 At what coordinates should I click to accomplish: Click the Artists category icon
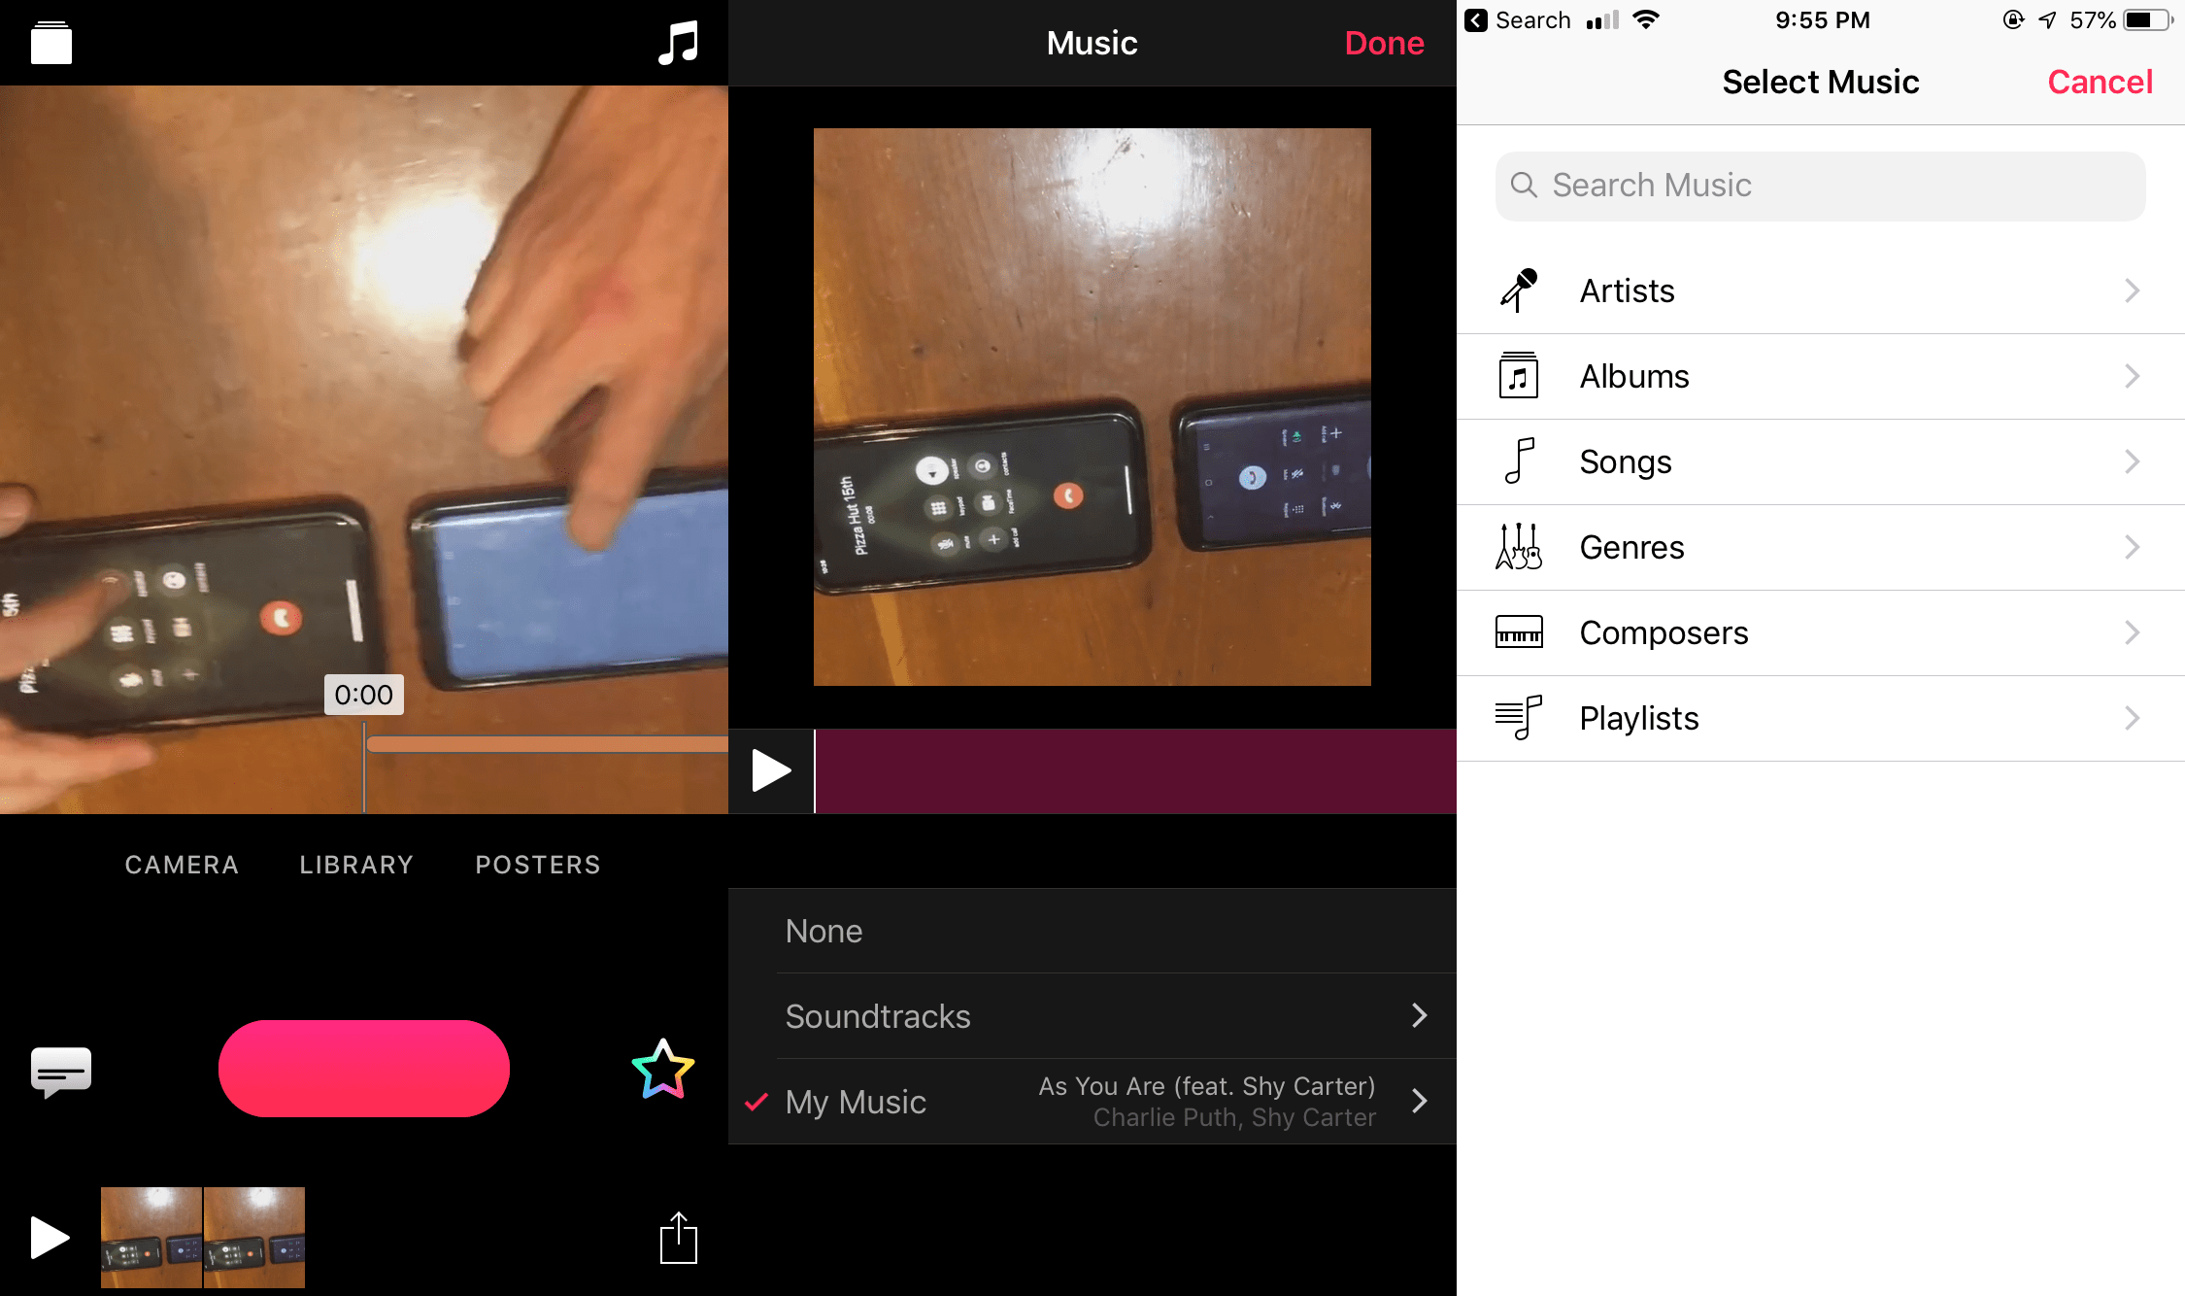coord(1521,290)
